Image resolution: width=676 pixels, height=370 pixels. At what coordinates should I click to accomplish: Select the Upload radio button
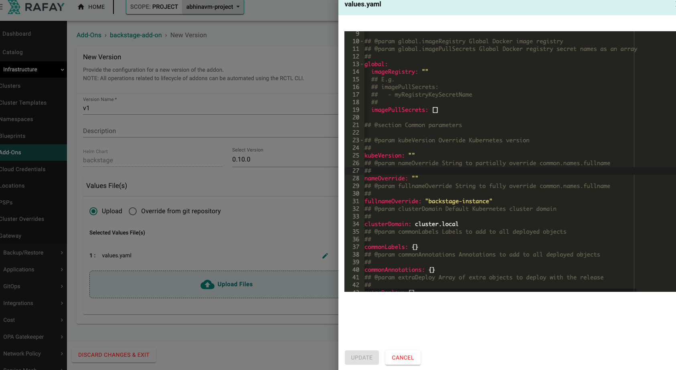tap(93, 211)
